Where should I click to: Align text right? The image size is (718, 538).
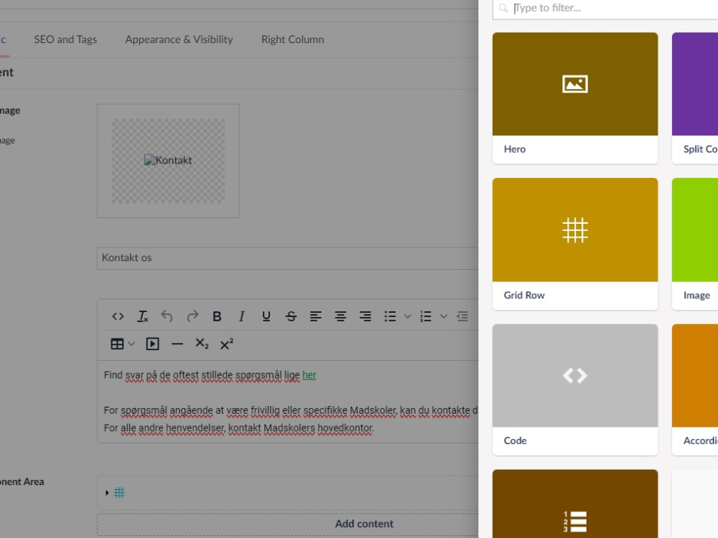pyautogui.click(x=365, y=316)
